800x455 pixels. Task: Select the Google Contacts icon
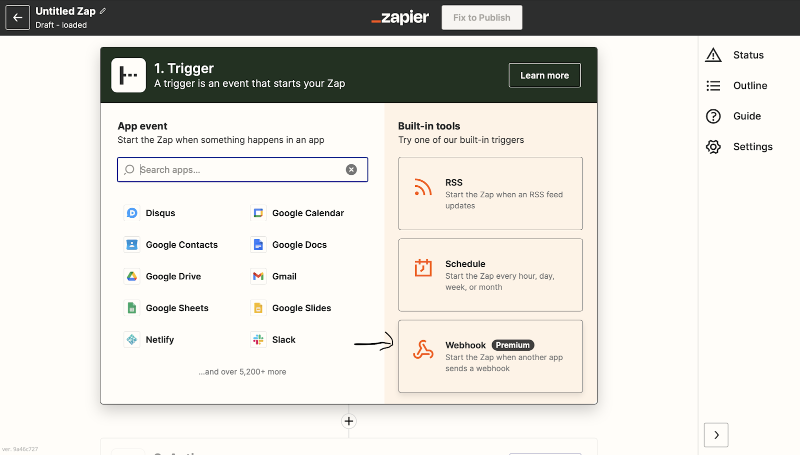click(x=132, y=245)
